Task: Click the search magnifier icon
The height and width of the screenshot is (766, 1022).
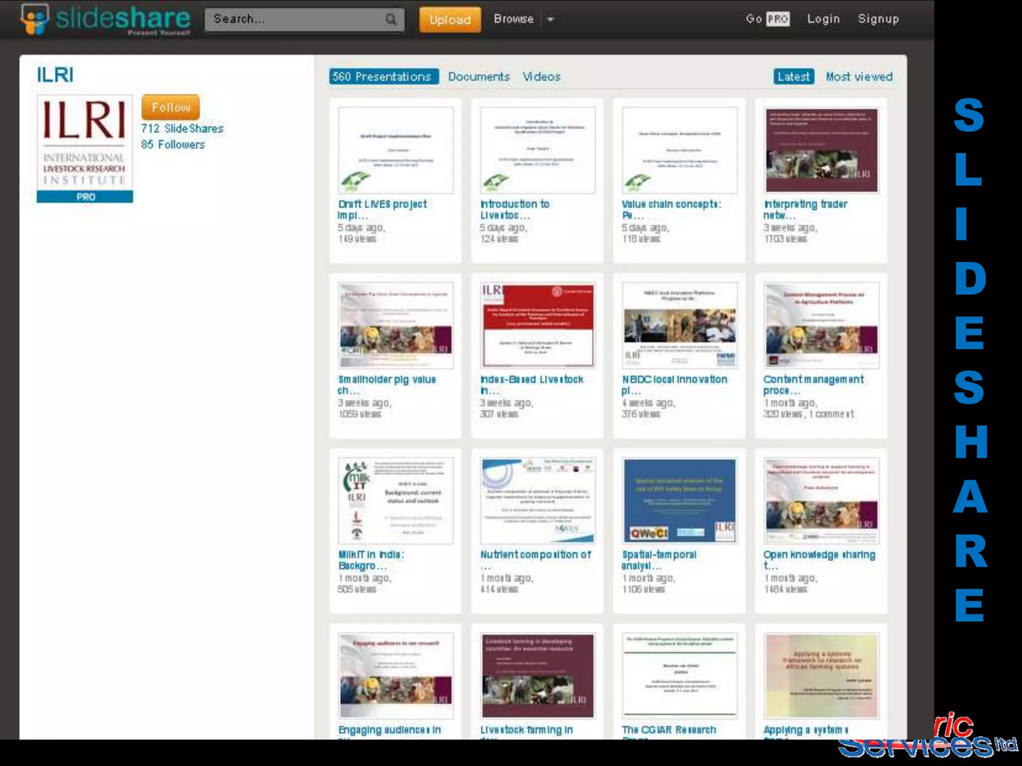Action: (x=391, y=19)
